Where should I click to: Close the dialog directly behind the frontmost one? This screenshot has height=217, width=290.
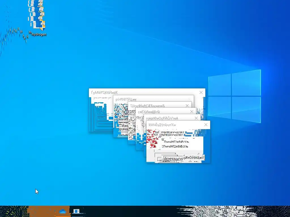196,118
